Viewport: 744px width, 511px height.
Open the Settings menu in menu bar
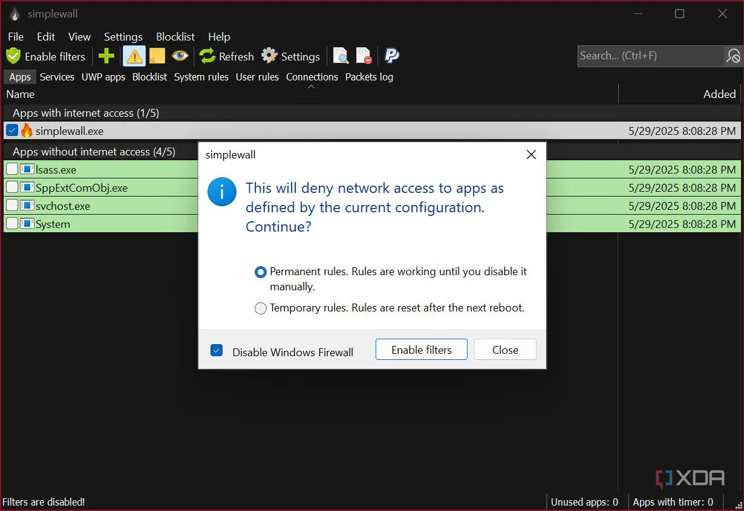coord(123,37)
